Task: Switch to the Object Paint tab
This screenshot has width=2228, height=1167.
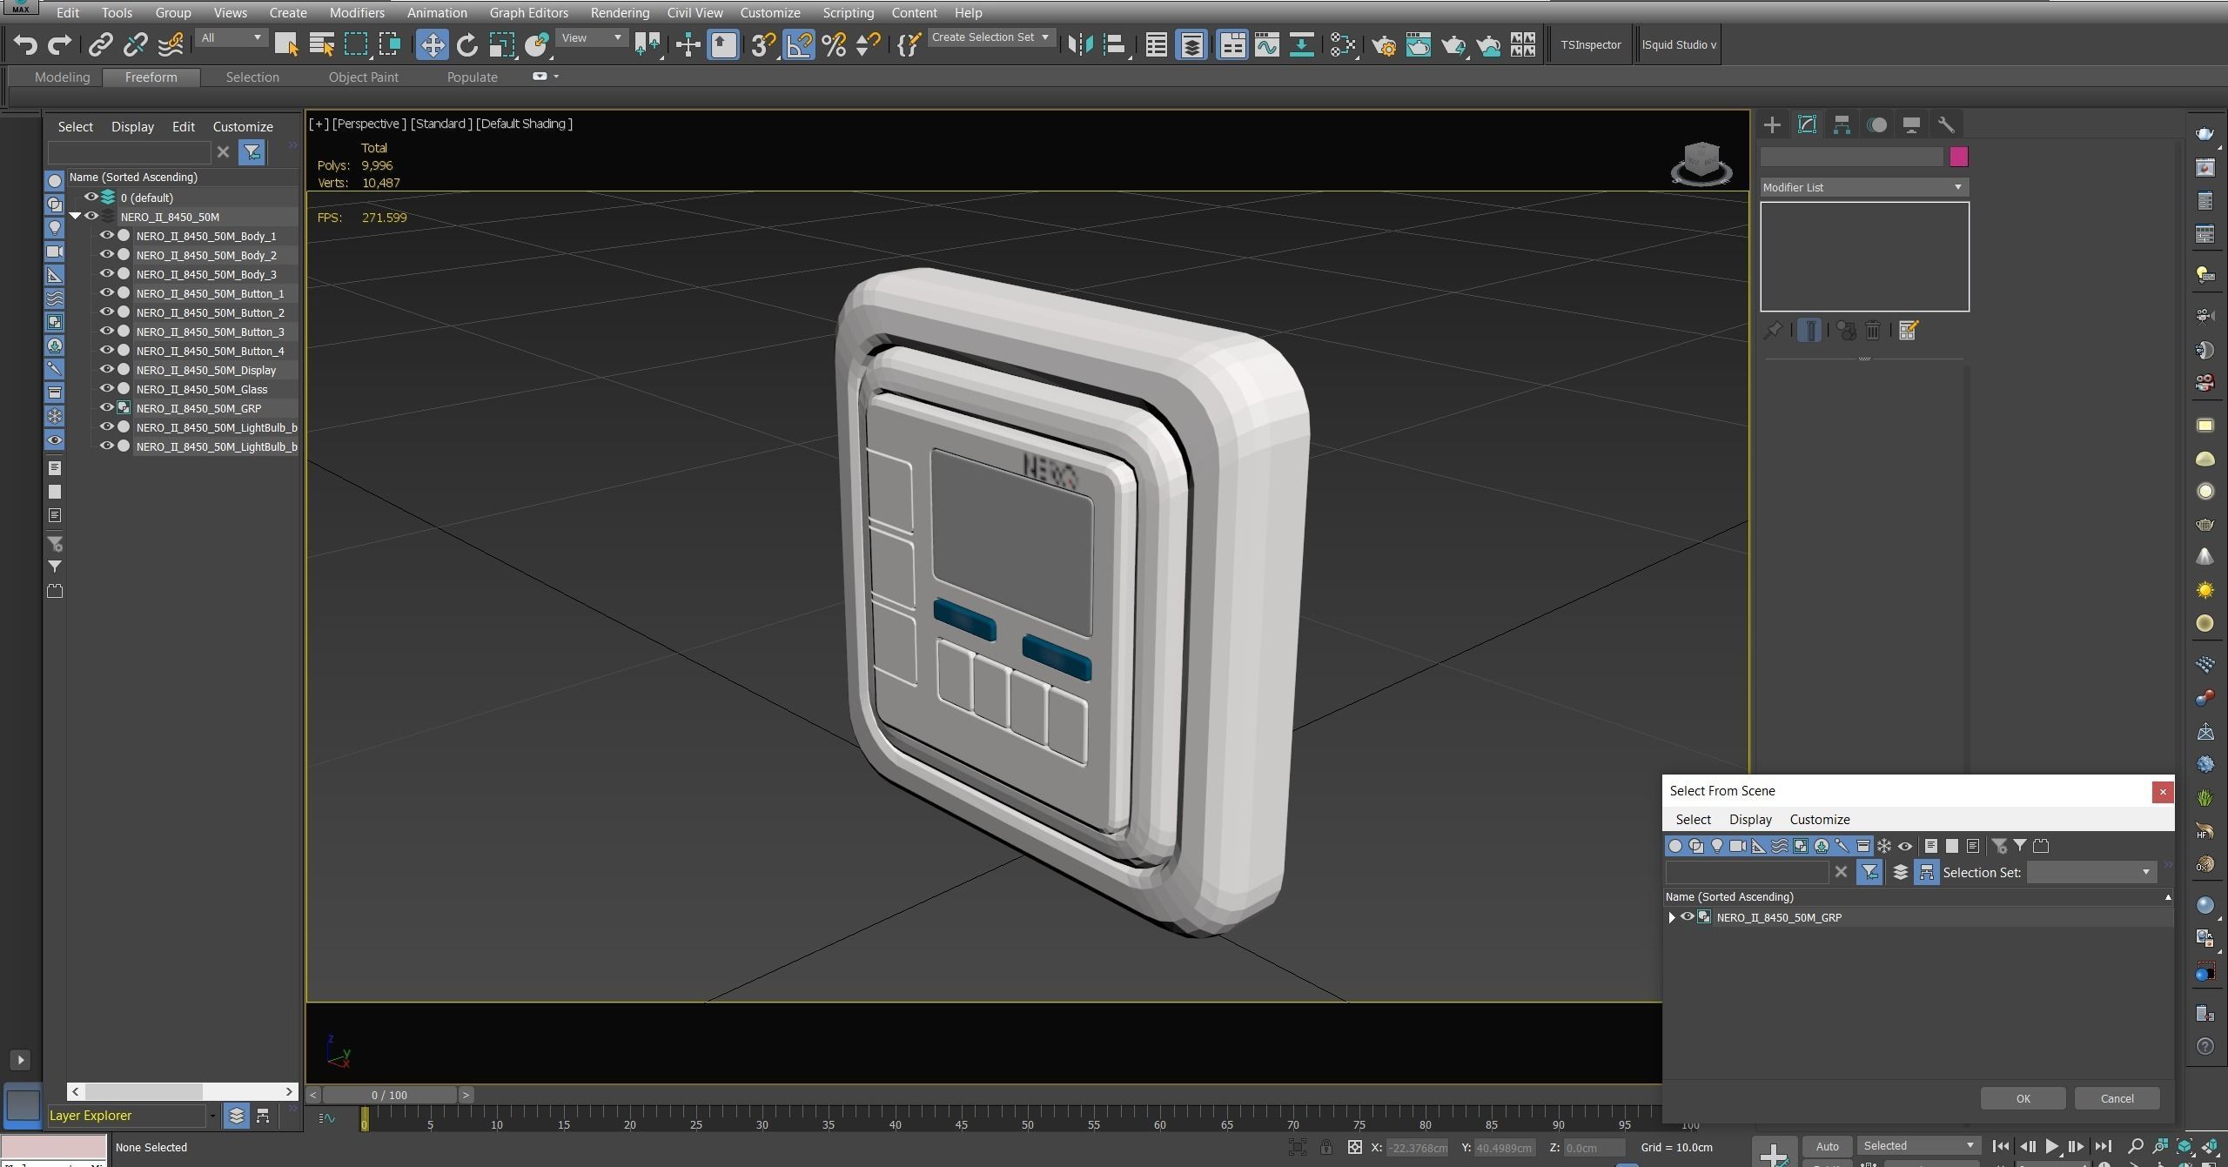Action: coord(363,77)
